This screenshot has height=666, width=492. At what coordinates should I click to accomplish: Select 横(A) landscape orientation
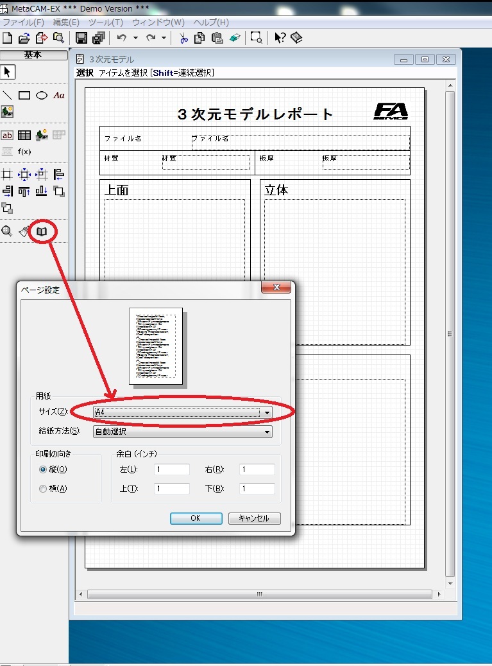coord(44,489)
